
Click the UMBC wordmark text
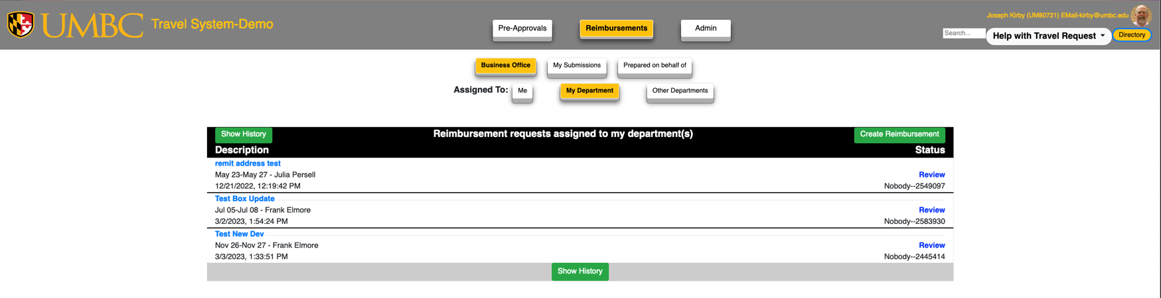[92, 25]
